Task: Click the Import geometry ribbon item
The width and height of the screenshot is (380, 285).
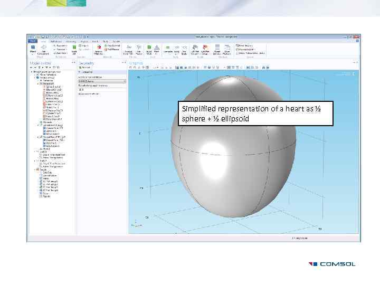Action: coord(83,45)
